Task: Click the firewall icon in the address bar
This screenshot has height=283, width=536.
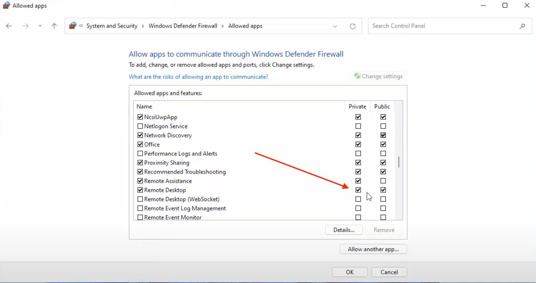Action: click(73, 26)
